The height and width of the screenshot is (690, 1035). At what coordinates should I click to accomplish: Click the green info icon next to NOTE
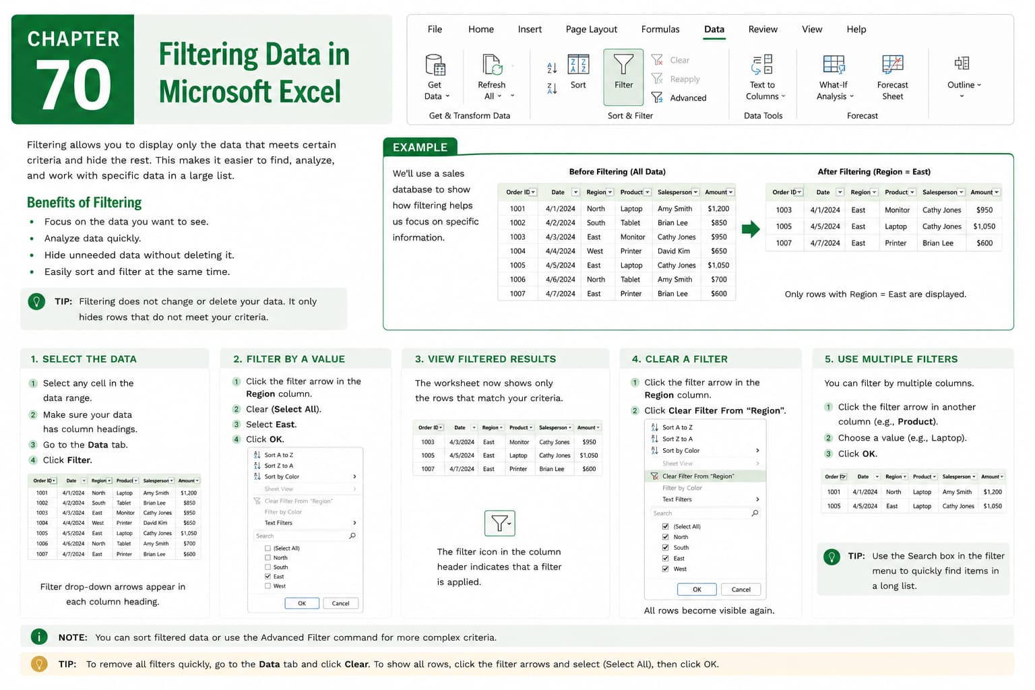pyautogui.click(x=39, y=637)
